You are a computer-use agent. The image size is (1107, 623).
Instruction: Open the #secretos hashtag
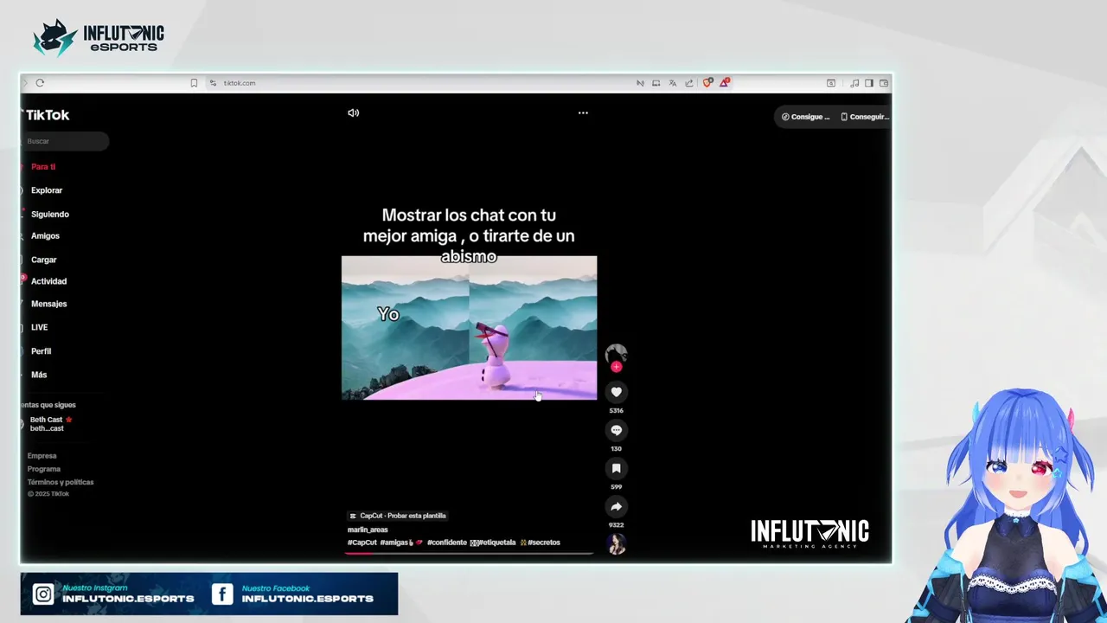(544, 543)
